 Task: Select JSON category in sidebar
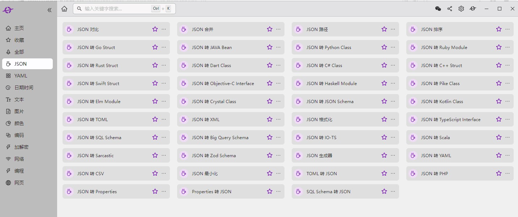coord(27,64)
